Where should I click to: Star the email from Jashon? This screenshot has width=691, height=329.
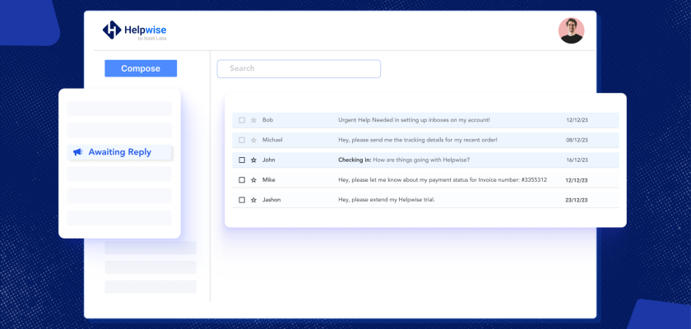point(253,200)
